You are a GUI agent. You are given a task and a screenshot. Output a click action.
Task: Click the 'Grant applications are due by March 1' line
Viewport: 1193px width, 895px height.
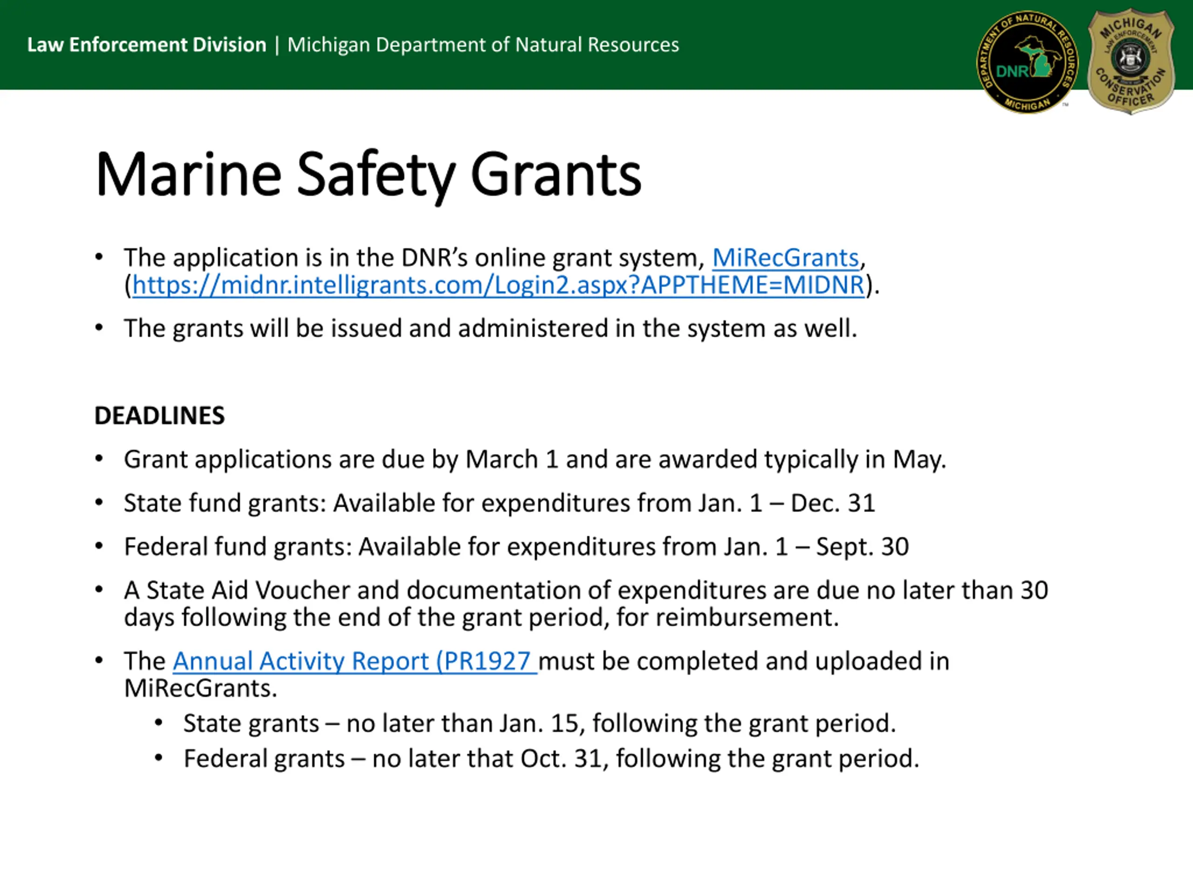535,460
